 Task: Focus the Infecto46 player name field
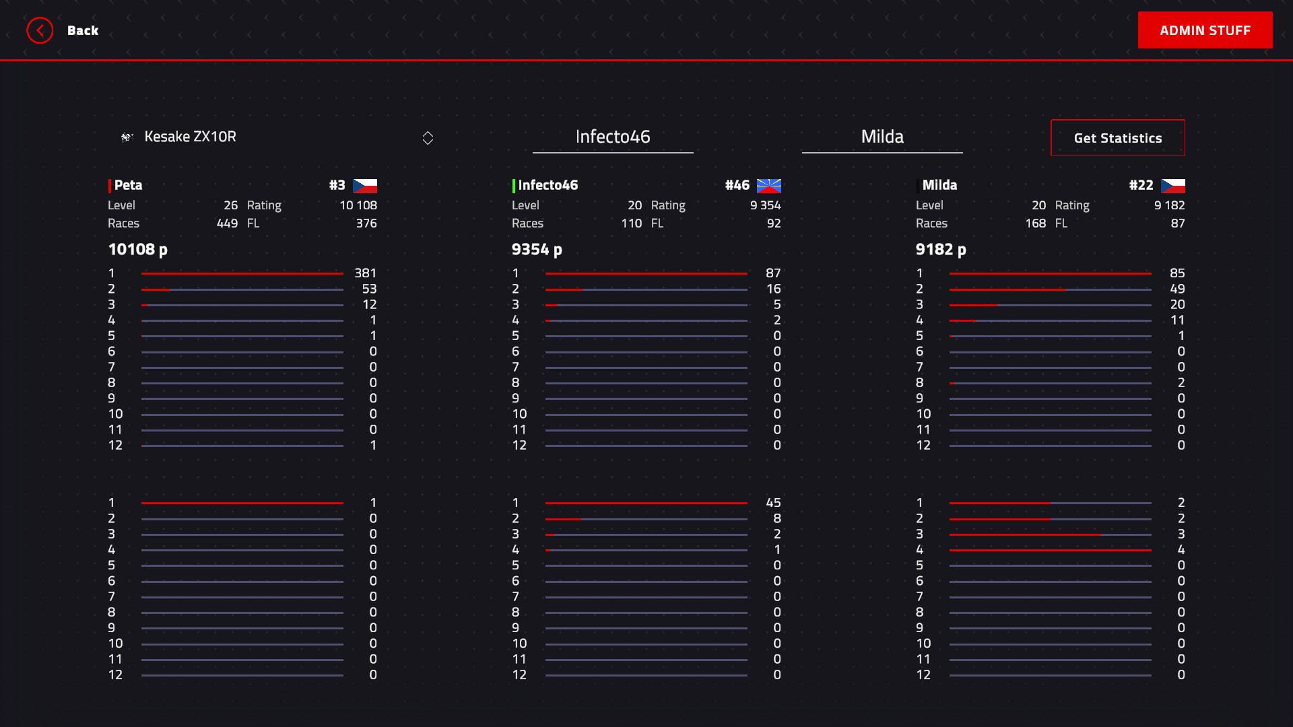[x=613, y=137]
